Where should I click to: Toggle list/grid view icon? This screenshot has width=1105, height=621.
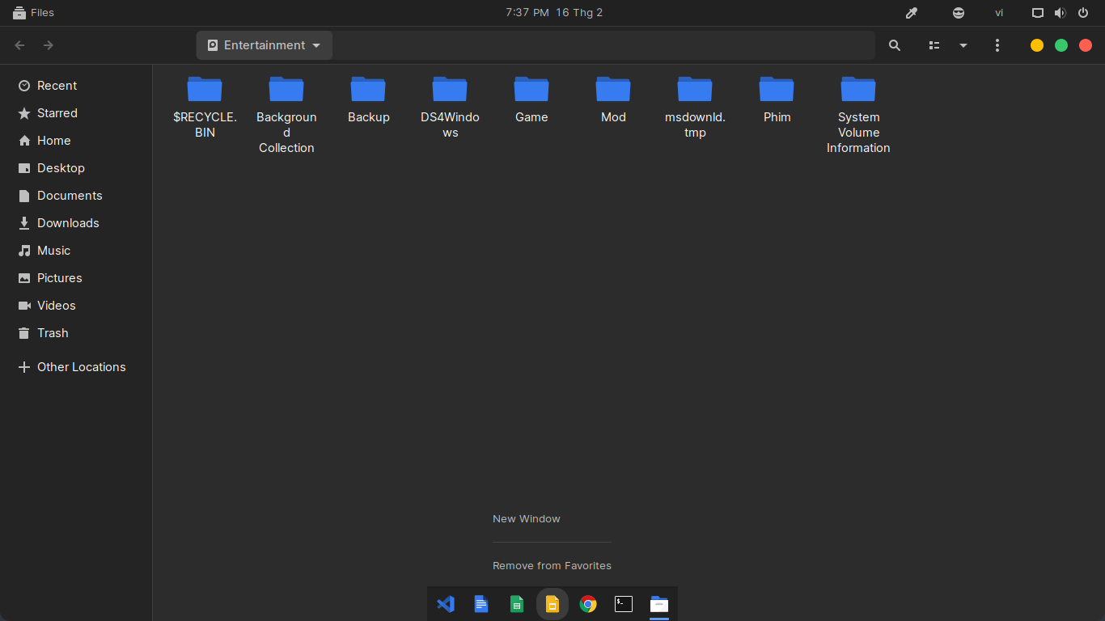[x=934, y=45]
